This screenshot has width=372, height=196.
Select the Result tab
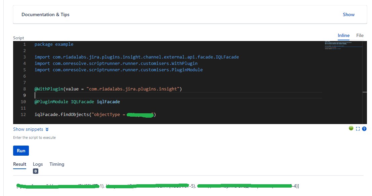click(19, 164)
